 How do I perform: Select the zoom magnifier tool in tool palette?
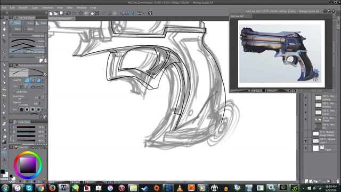4,23
